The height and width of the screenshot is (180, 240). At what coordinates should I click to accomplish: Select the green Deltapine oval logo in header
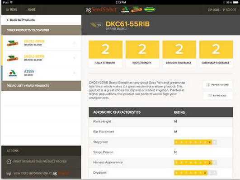(150, 9)
